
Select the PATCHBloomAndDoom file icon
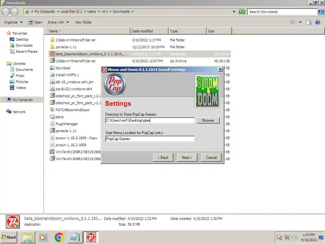pyautogui.click(x=52, y=110)
